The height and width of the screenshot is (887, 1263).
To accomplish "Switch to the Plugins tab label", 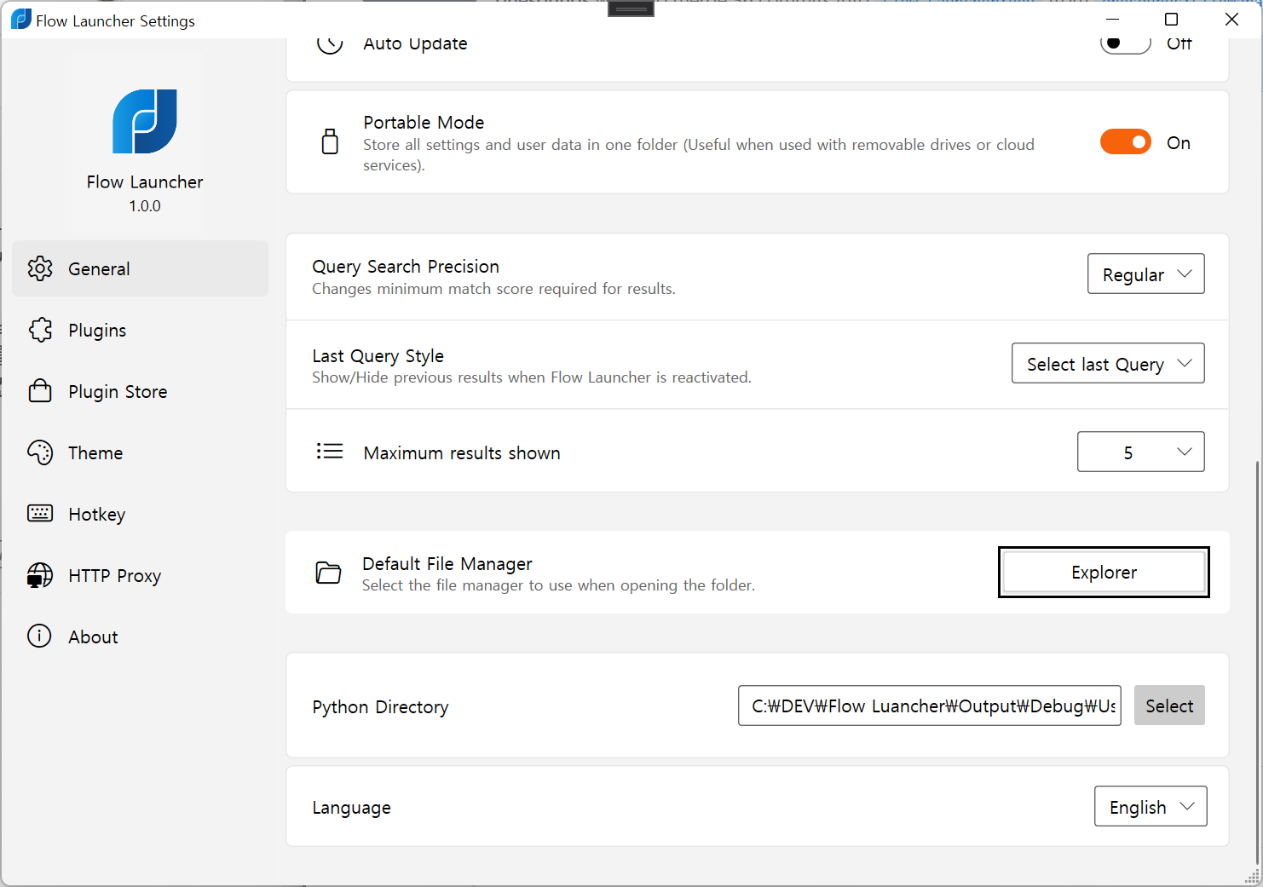I will click(97, 331).
